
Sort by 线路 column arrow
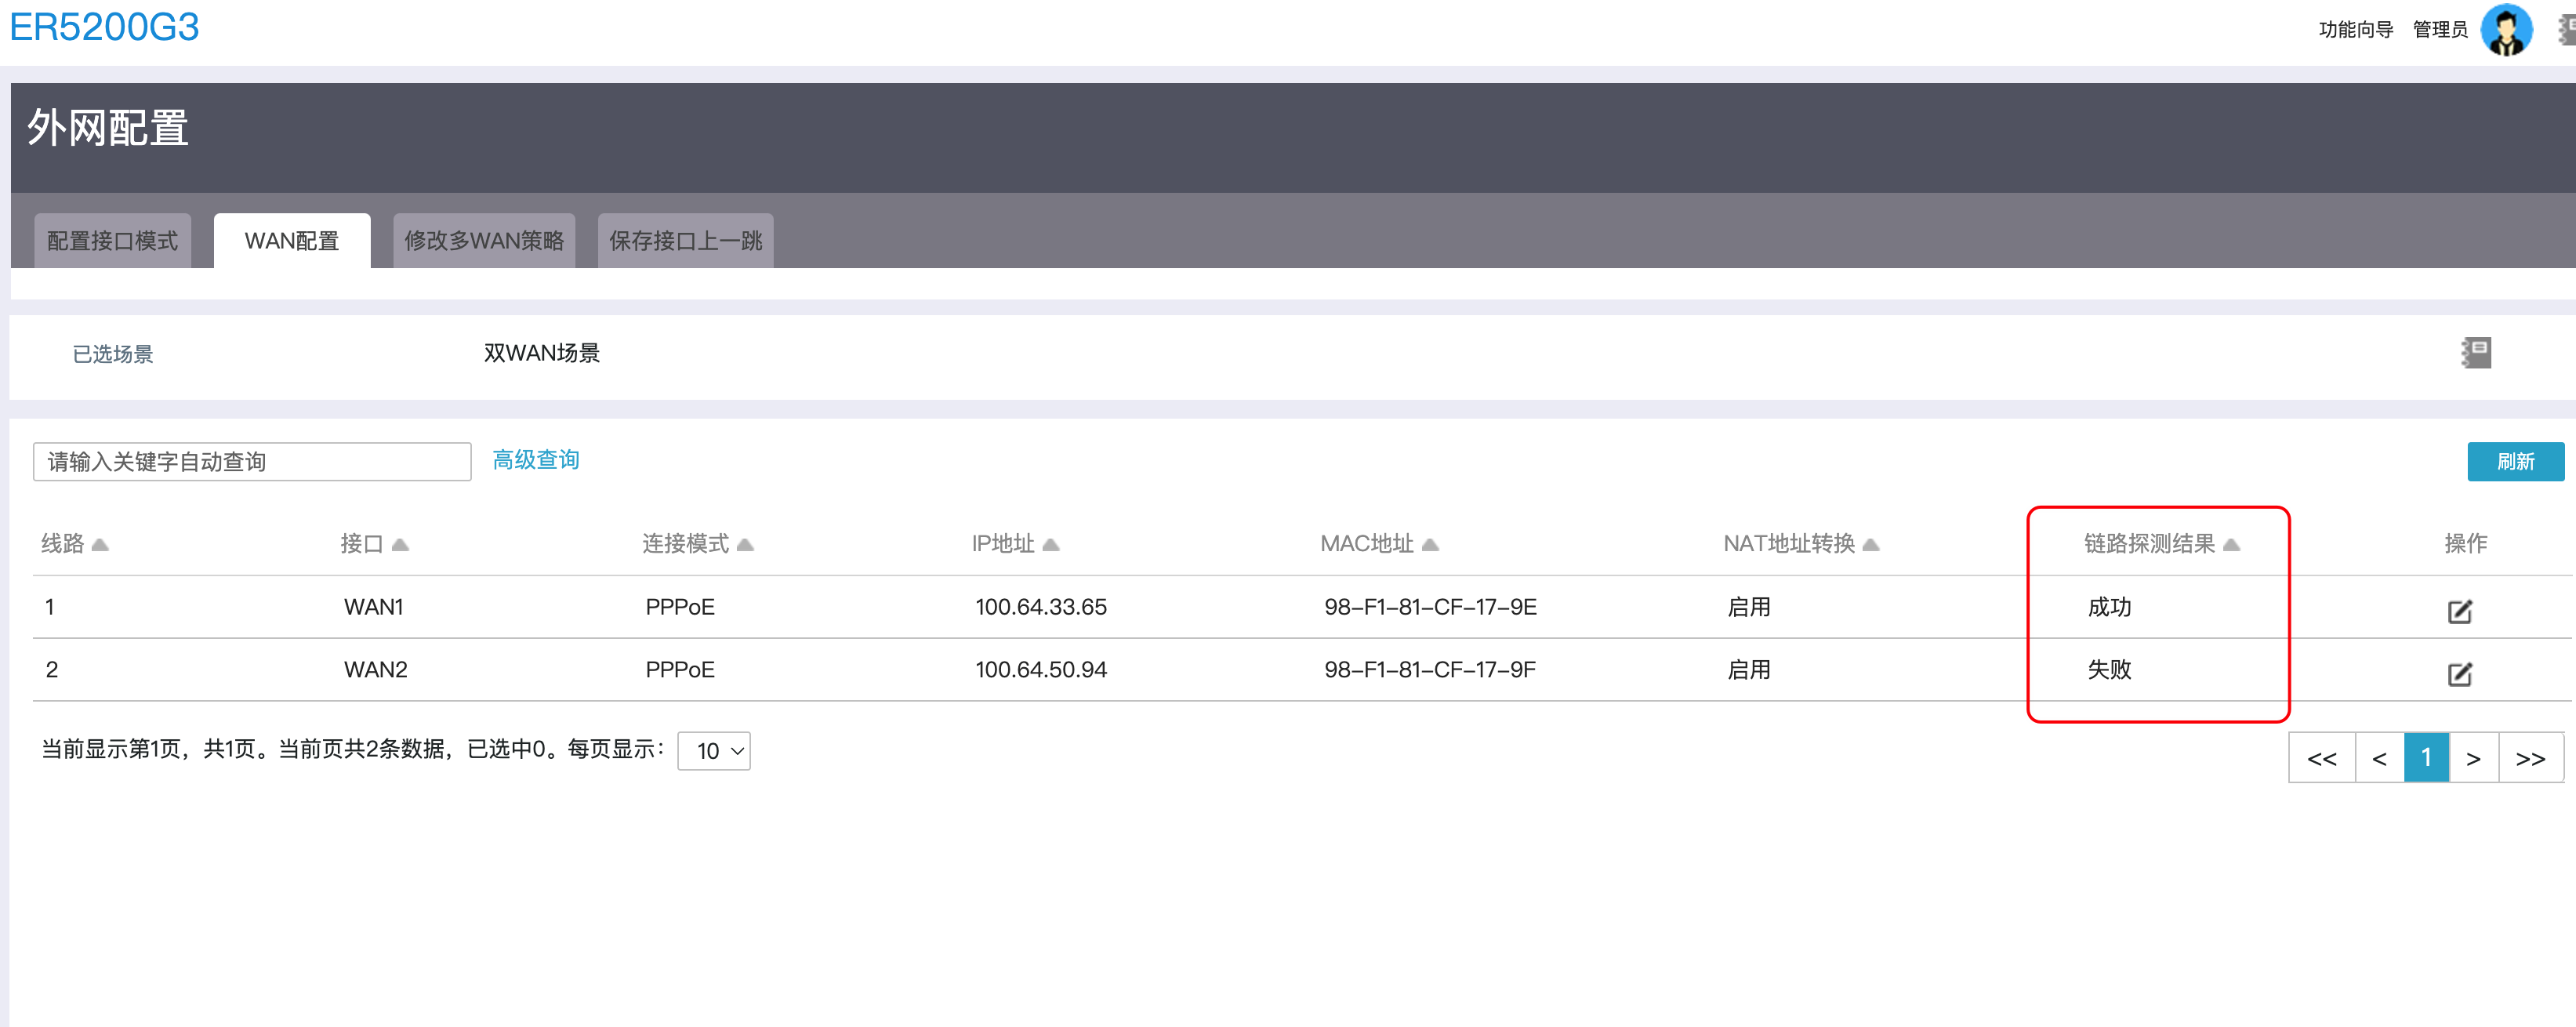pyautogui.click(x=100, y=544)
